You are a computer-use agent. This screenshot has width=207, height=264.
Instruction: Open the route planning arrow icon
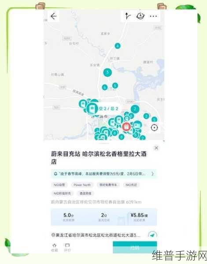[128, 16]
